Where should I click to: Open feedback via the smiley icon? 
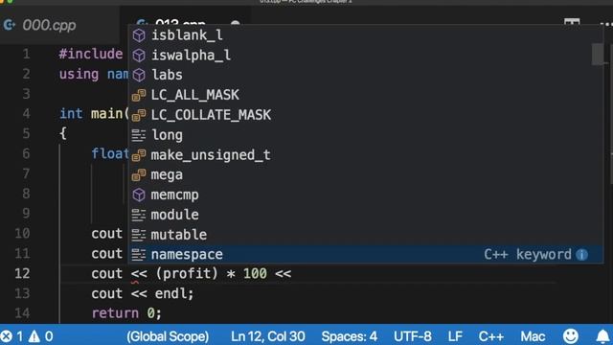pyautogui.click(x=571, y=336)
